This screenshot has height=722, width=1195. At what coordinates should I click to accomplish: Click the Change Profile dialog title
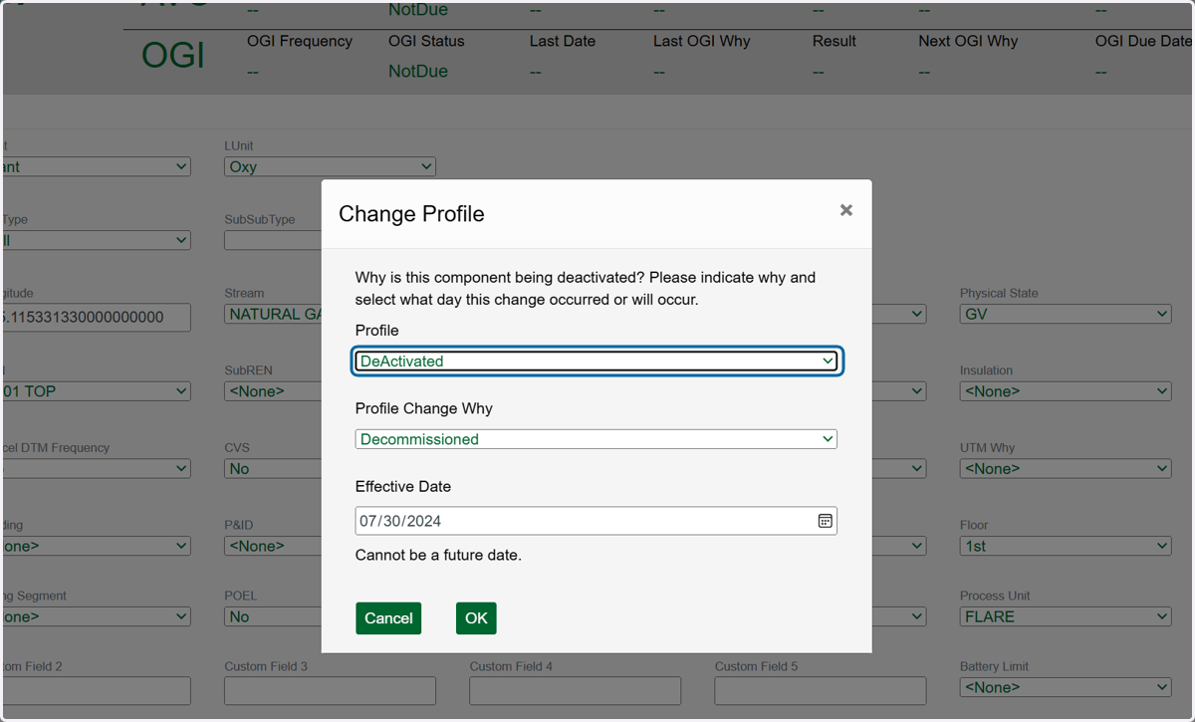tap(411, 214)
